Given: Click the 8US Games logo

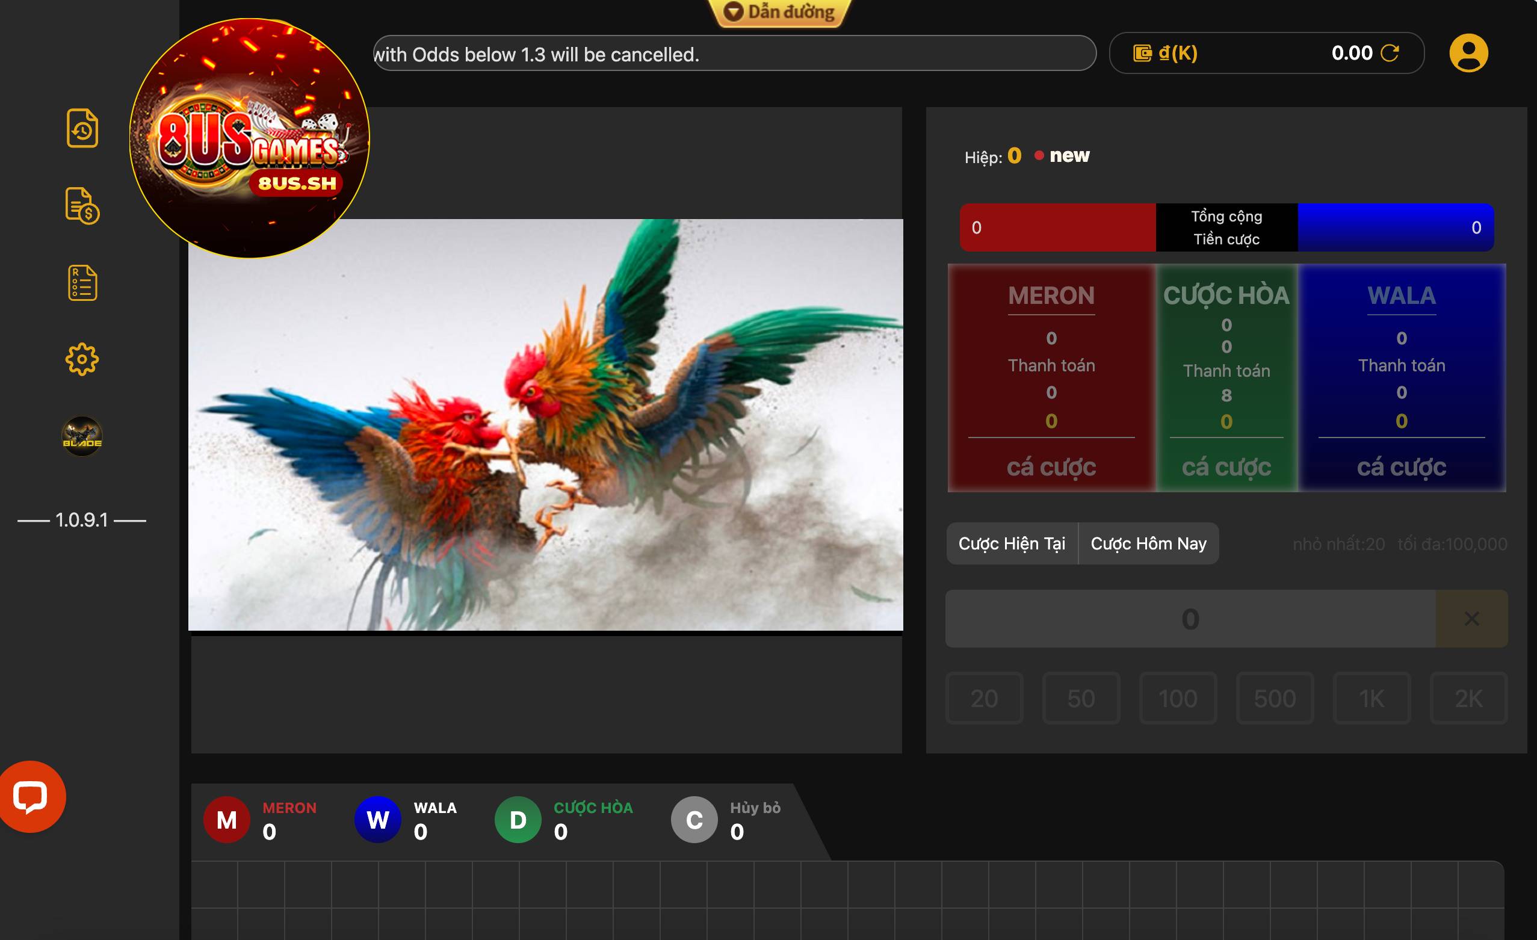Looking at the screenshot, I should point(250,138).
